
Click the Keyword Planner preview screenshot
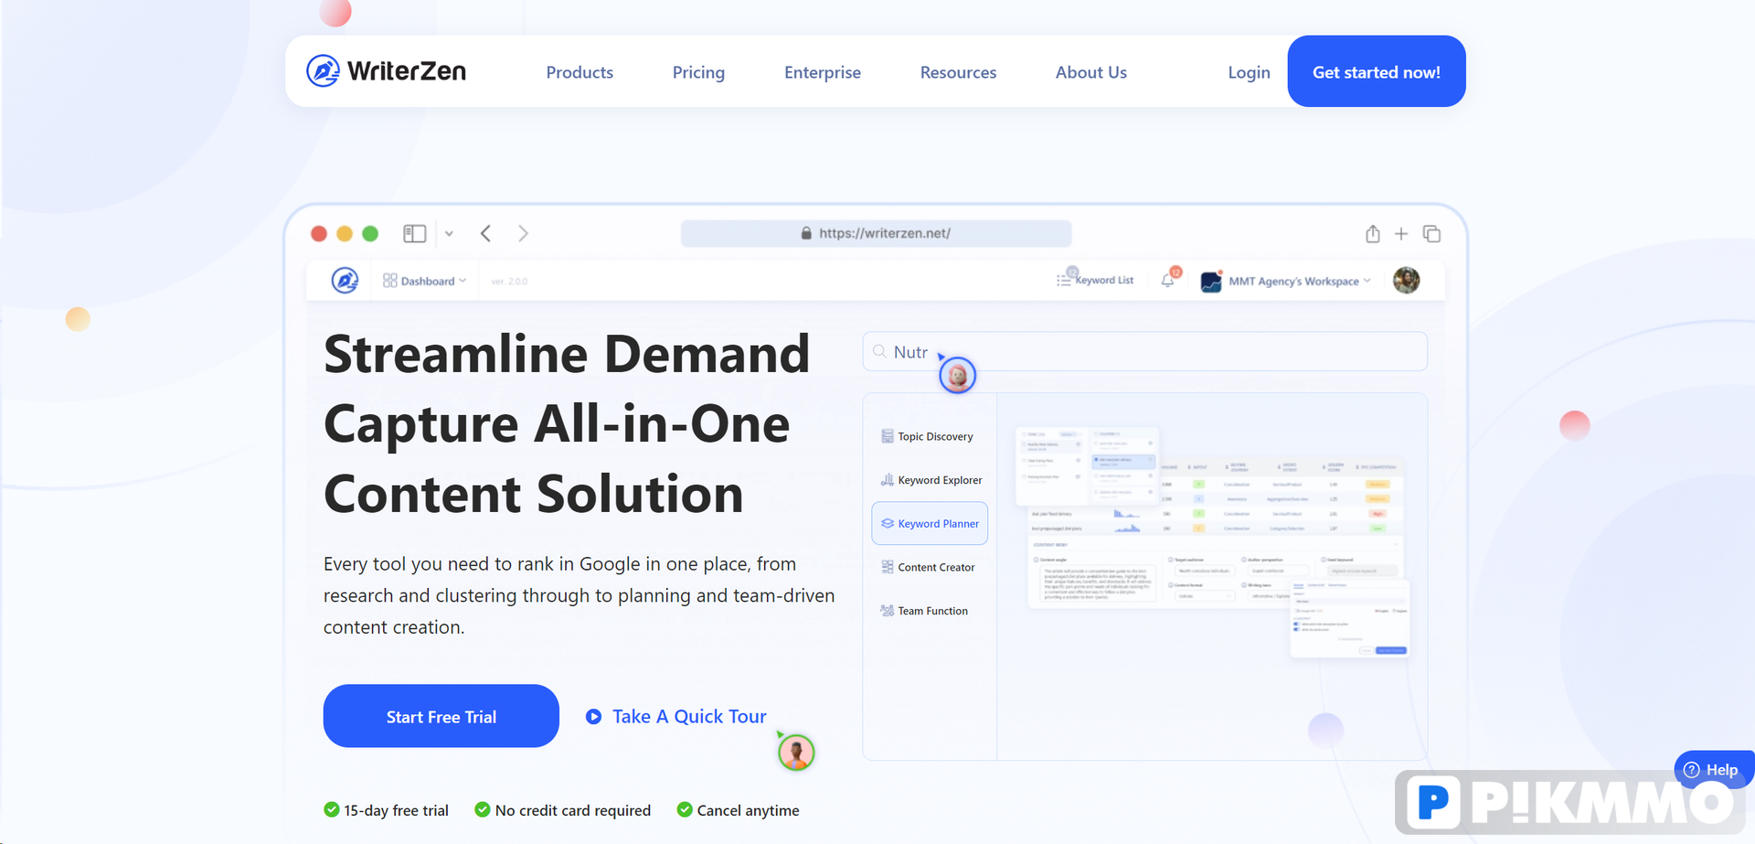(1213, 541)
